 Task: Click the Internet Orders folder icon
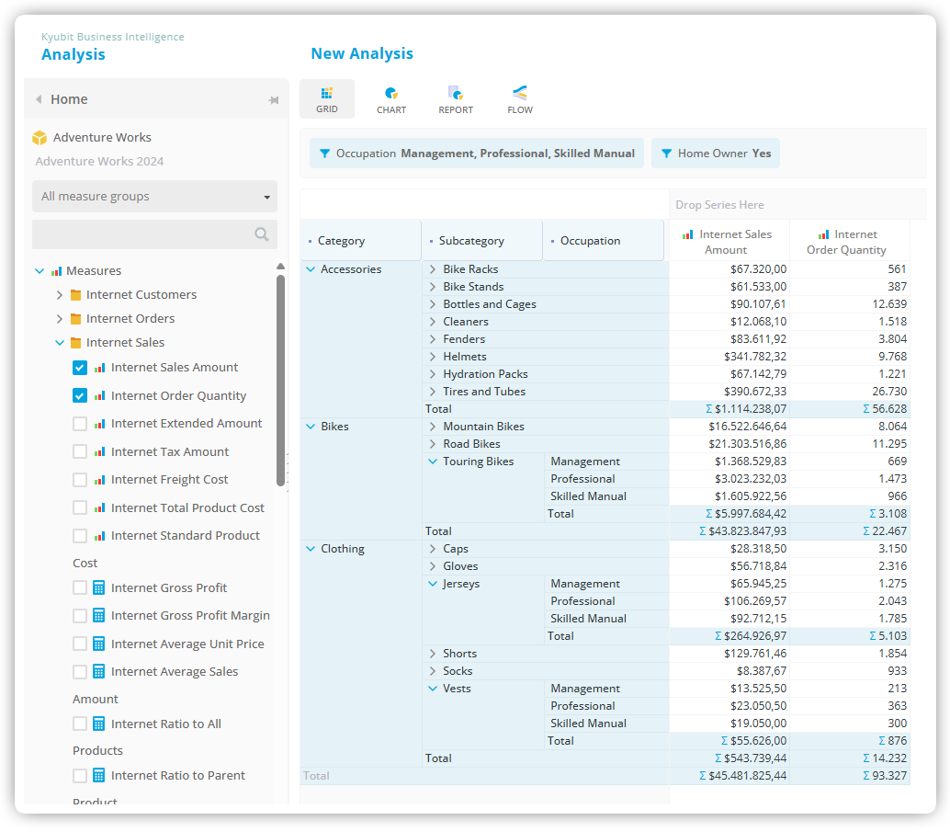(x=75, y=319)
